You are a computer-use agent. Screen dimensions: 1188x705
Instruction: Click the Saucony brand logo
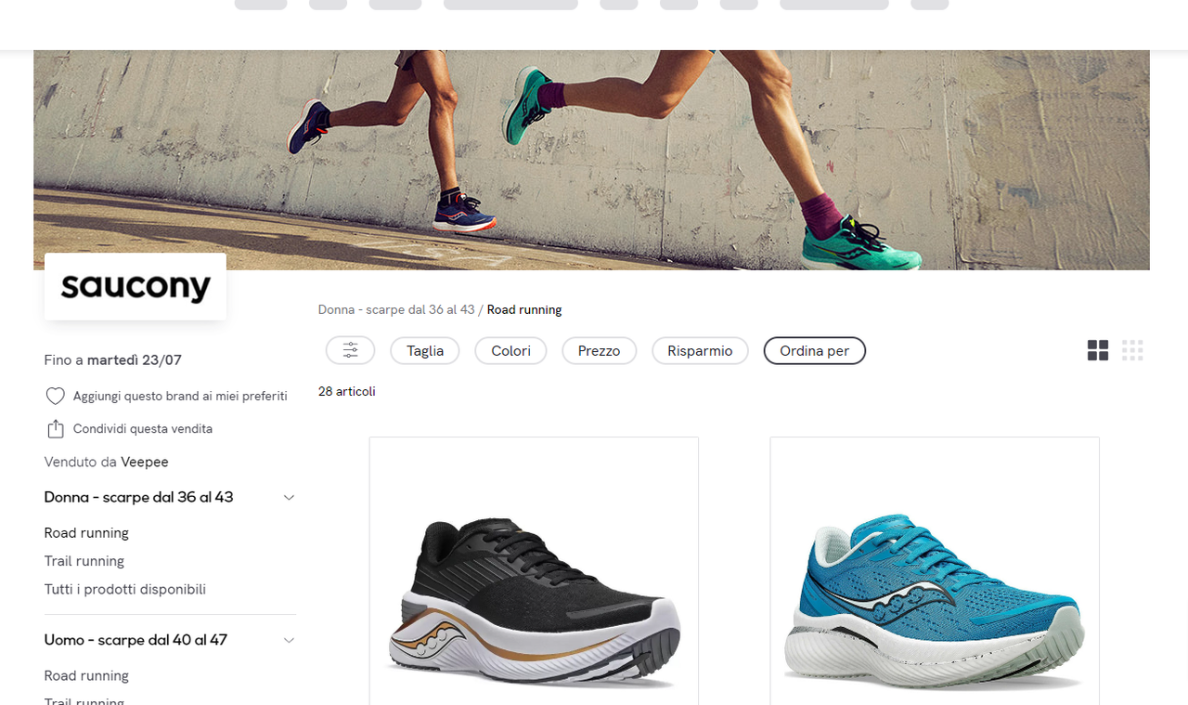pyautogui.click(x=136, y=287)
